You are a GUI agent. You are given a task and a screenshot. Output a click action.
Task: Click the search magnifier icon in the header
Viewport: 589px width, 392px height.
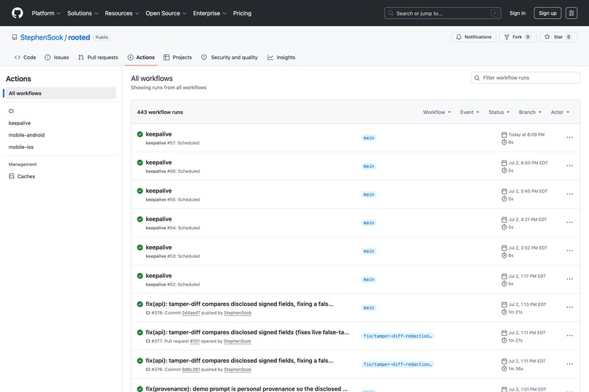coord(391,13)
